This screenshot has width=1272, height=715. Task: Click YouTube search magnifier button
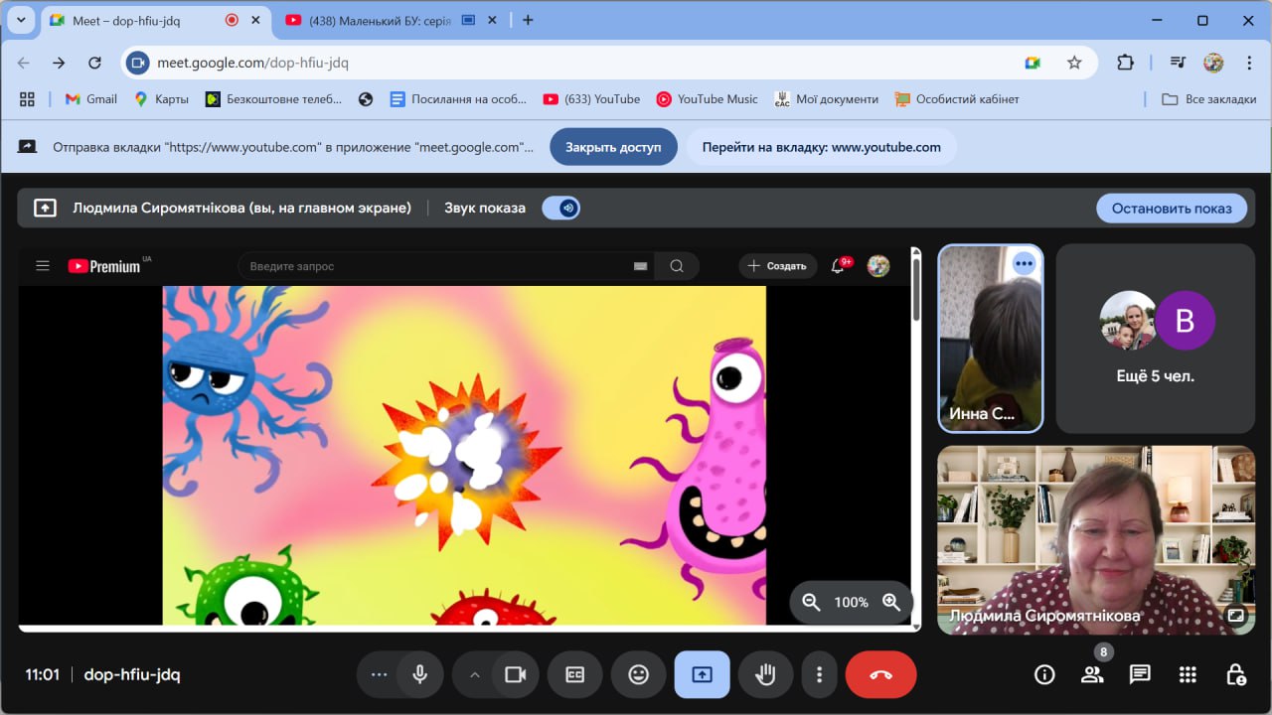point(677,266)
